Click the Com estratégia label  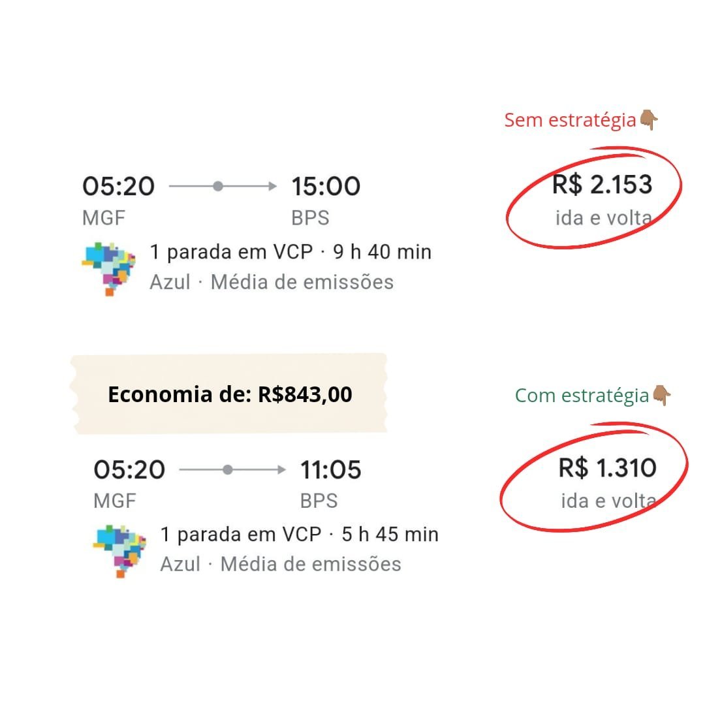coord(582,396)
